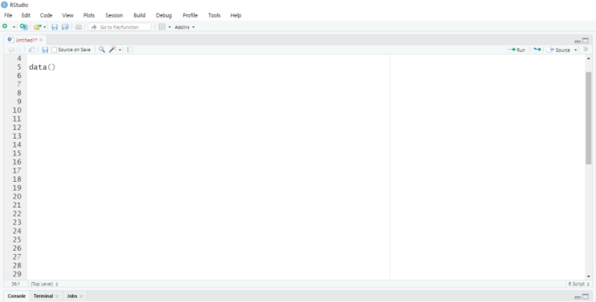Open the Source button dropdown arrow
Screen dimensions: 596x302
tap(575, 50)
